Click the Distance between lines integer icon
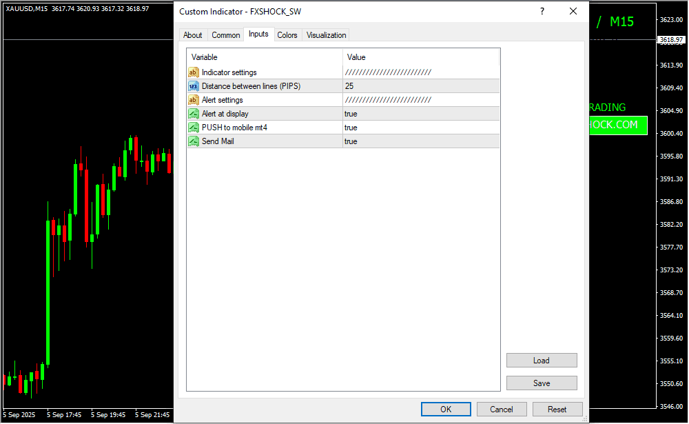Viewport: 689px width, 424px height. coord(194,86)
